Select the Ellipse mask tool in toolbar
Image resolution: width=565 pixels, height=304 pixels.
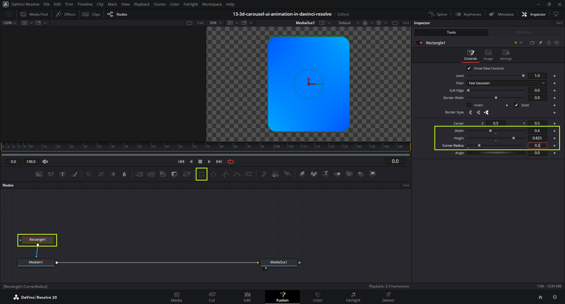[214, 174]
